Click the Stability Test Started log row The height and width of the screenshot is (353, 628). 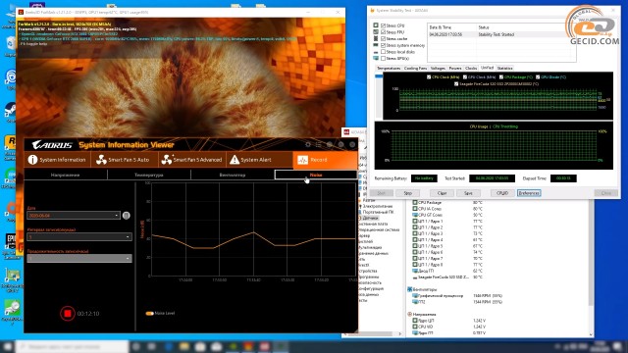point(500,34)
